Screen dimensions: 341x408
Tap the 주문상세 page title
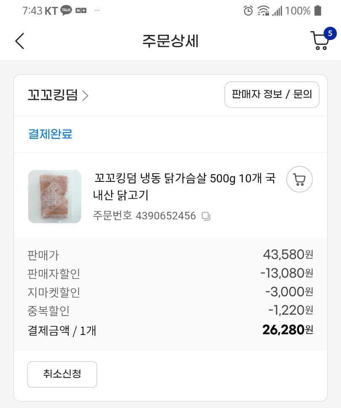pyautogui.click(x=170, y=41)
